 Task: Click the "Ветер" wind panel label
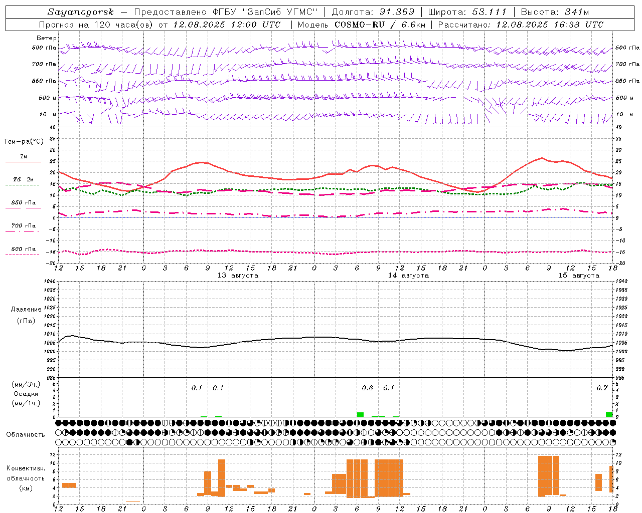[x=47, y=38]
